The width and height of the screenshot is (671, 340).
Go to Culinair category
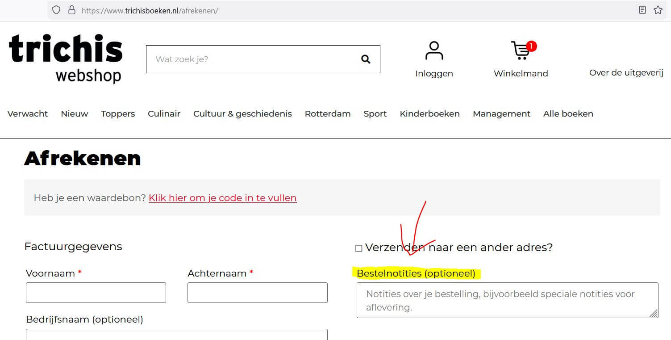click(x=164, y=114)
